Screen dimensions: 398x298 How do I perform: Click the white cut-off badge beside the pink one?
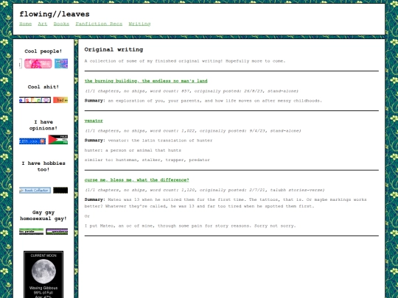click(x=21, y=63)
